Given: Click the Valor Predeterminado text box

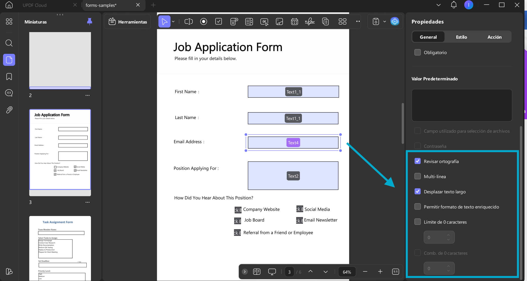Looking at the screenshot, I should pos(462,105).
